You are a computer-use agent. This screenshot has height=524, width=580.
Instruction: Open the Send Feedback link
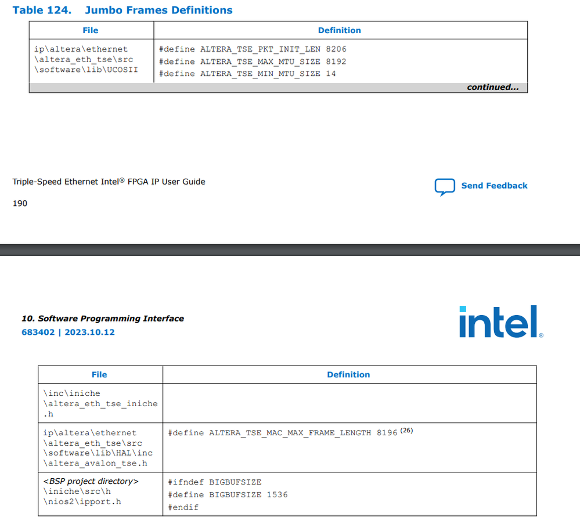pos(494,186)
